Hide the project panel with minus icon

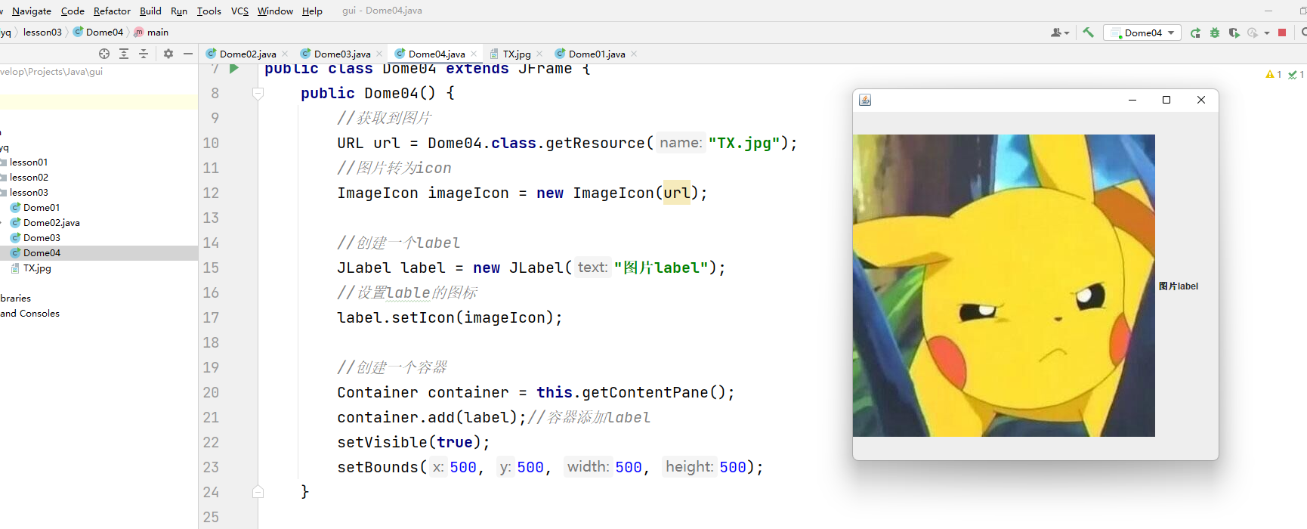[x=188, y=54]
